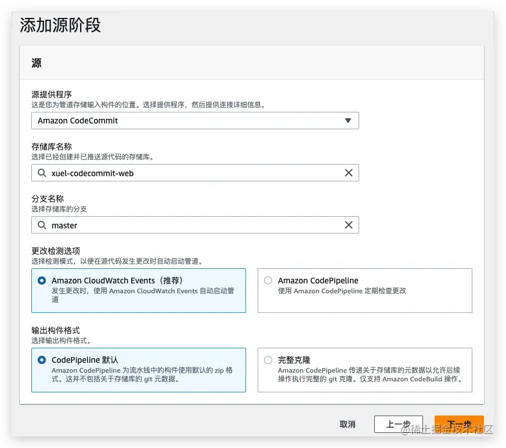Click the dropdown arrow in source provider field
506x448 pixels.
[348, 121]
